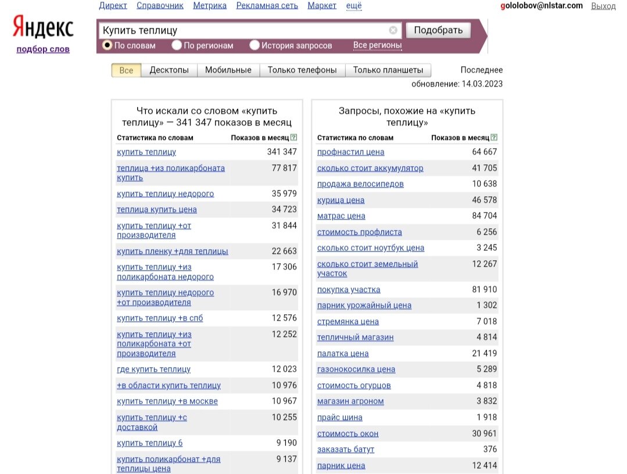The height and width of the screenshot is (474, 627).
Task: Open купить теплицу недорого link
Action: pyautogui.click(x=165, y=193)
